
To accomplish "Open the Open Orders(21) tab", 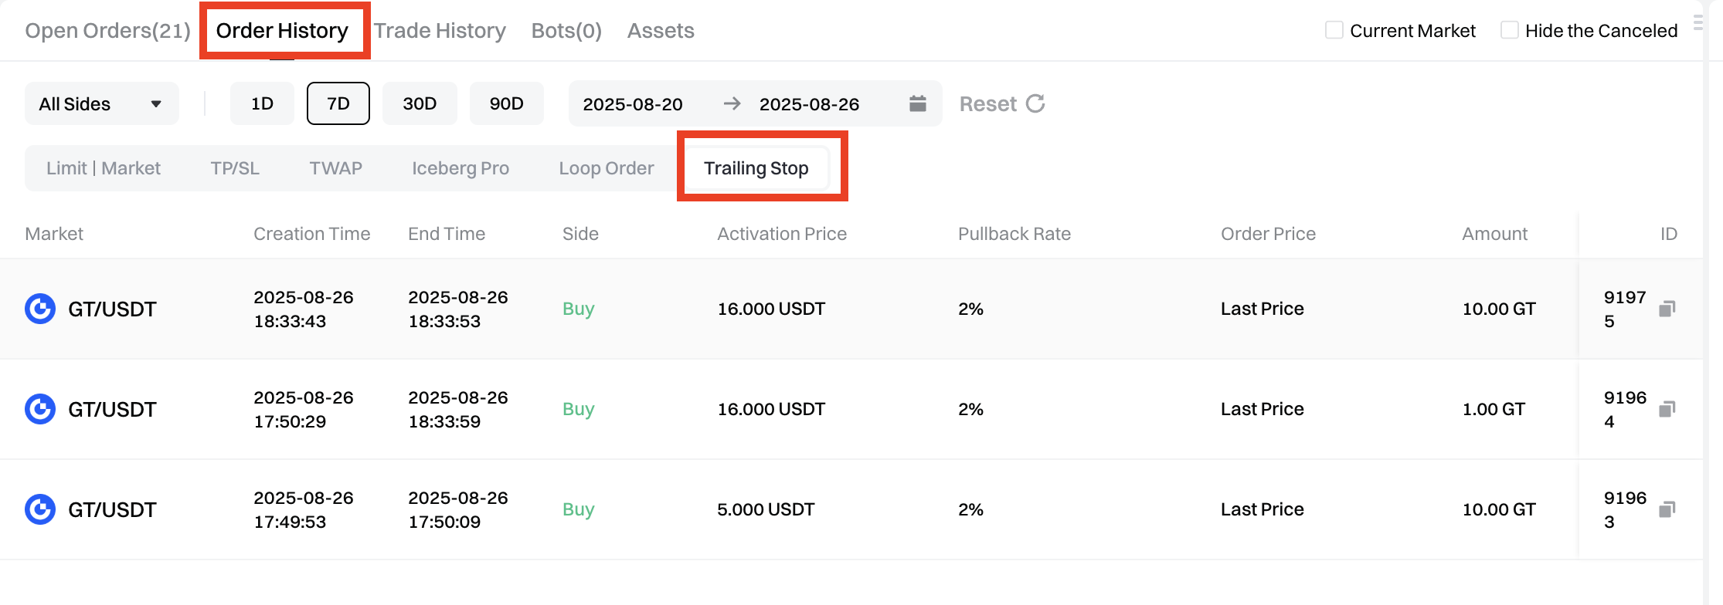I will tap(107, 31).
